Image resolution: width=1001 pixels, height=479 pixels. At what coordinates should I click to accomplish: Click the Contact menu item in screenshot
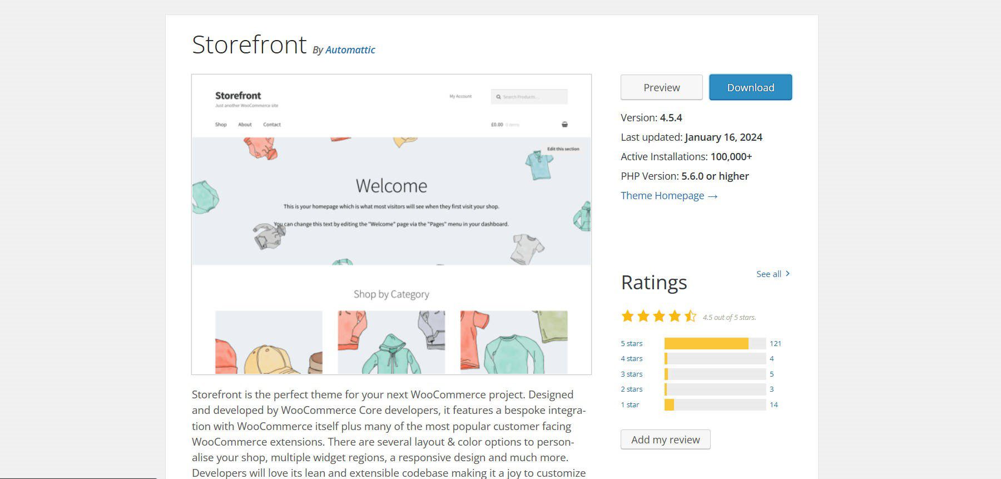pyautogui.click(x=272, y=125)
